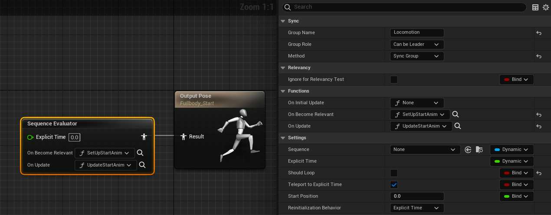
Task: Use selected asset arrow icon for Sequence
Action: (468, 150)
